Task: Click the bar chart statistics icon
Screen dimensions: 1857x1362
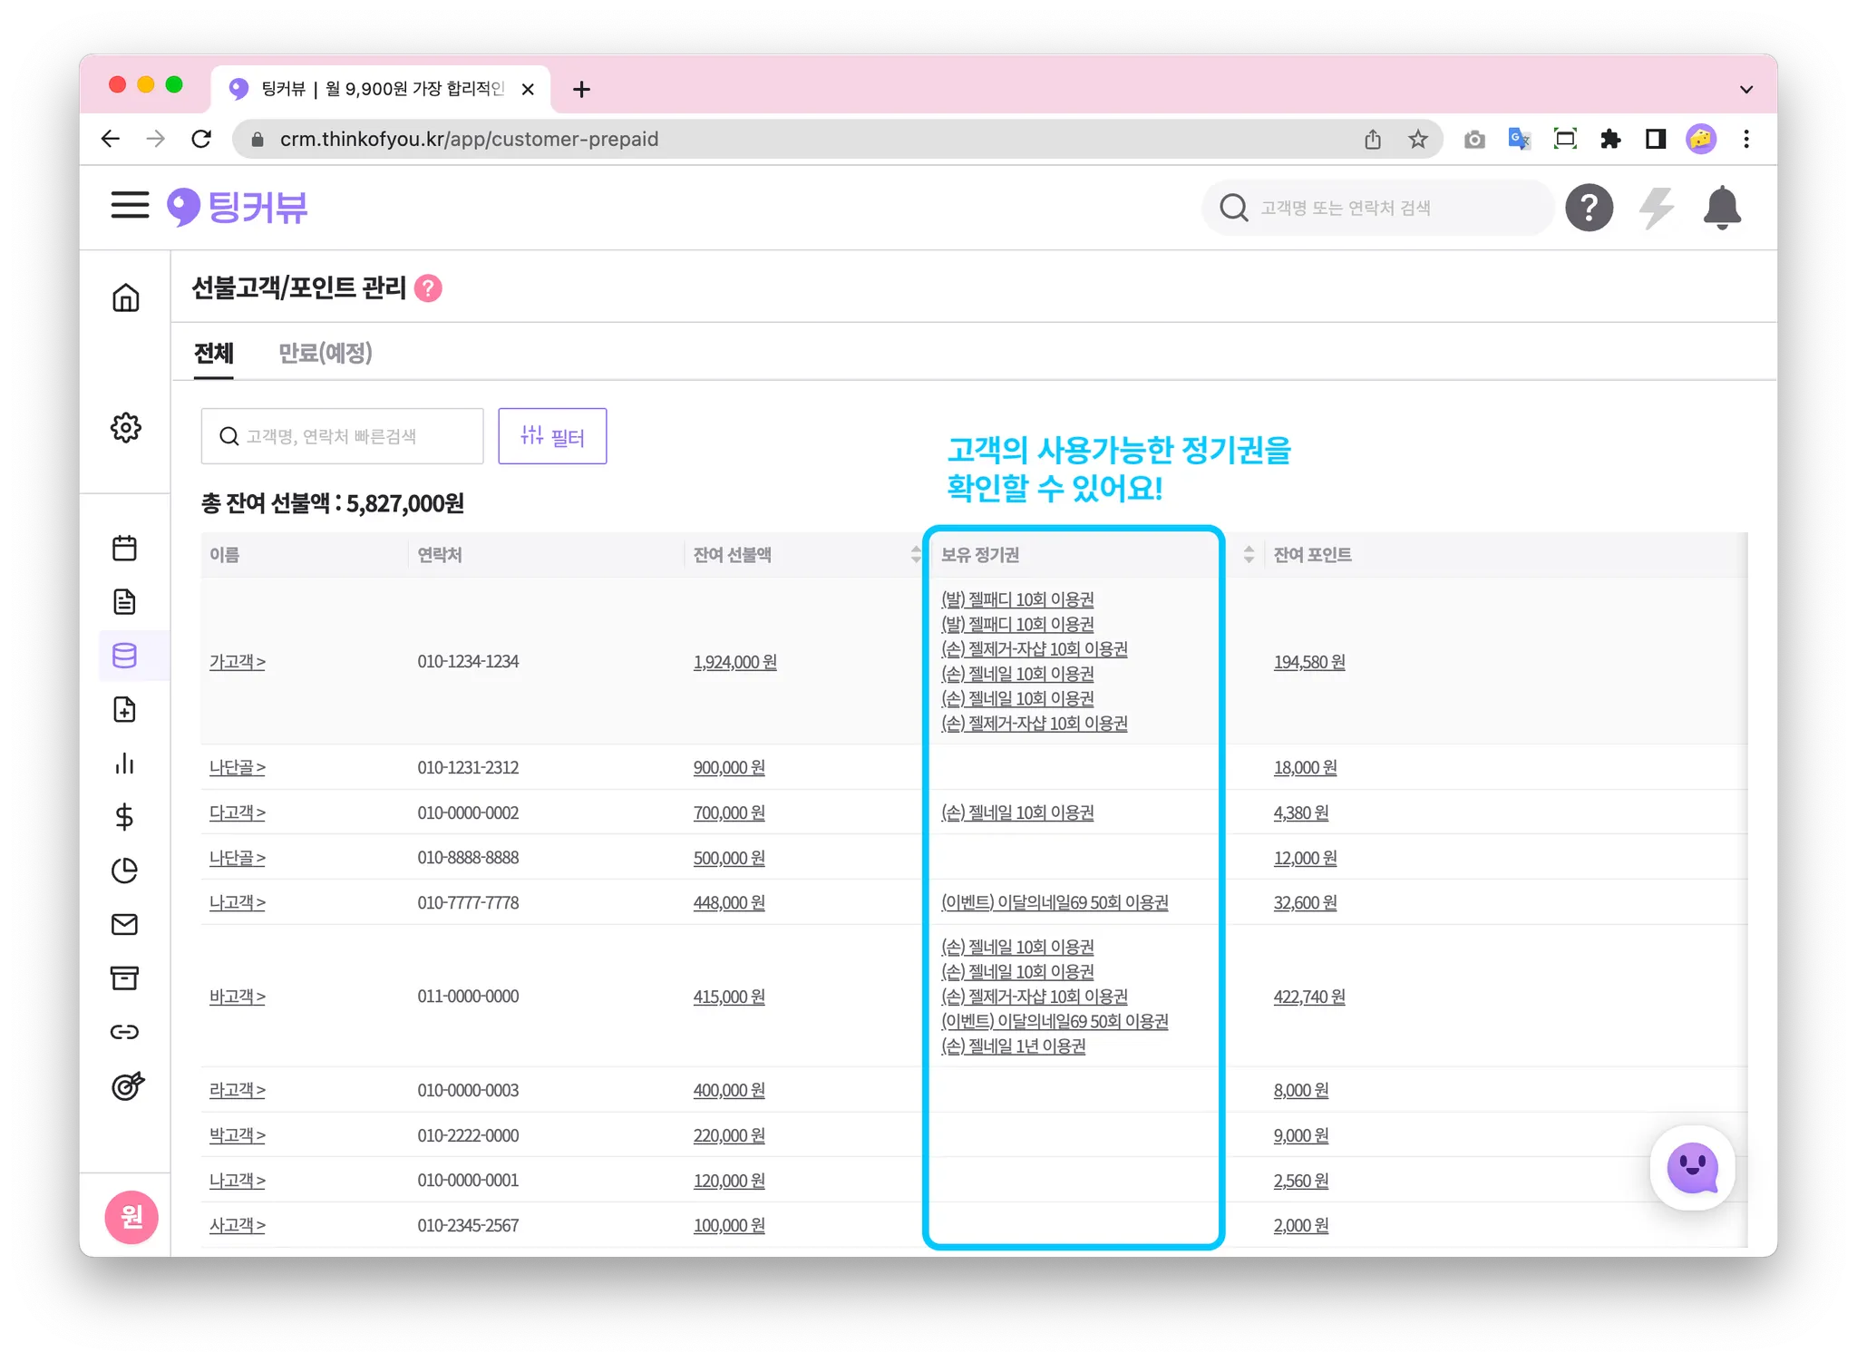Action: tap(124, 764)
